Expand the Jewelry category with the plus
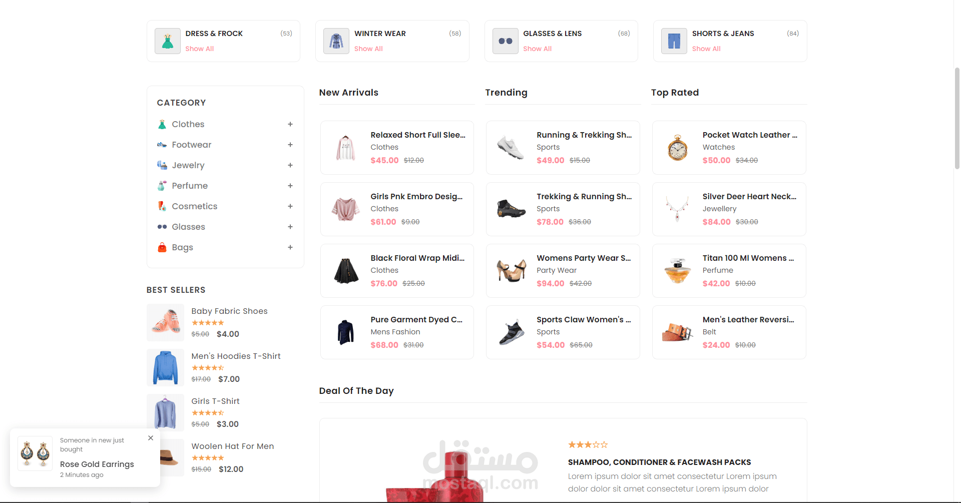The width and height of the screenshot is (961, 503). pos(290,165)
